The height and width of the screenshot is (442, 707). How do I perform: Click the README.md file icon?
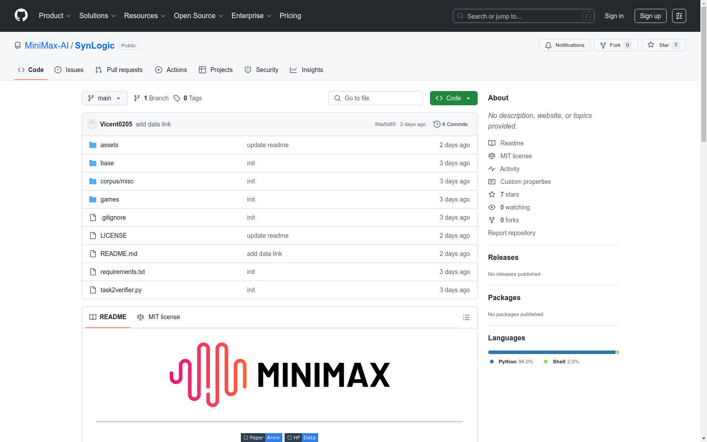pos(93,254)
